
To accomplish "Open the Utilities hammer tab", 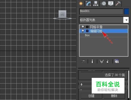I will (x=118, y=4).
